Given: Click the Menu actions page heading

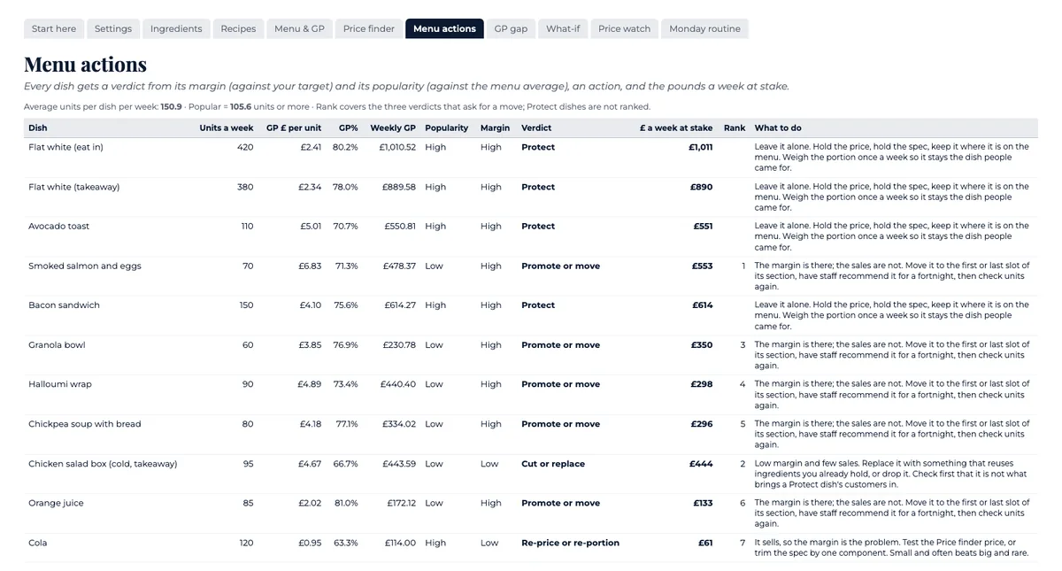Looking at the screenshot, I should click(x=85, y=64).
